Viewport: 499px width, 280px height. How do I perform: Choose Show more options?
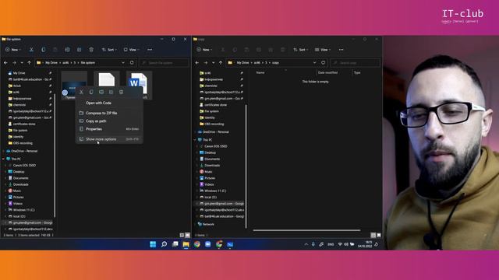[109, 139]
